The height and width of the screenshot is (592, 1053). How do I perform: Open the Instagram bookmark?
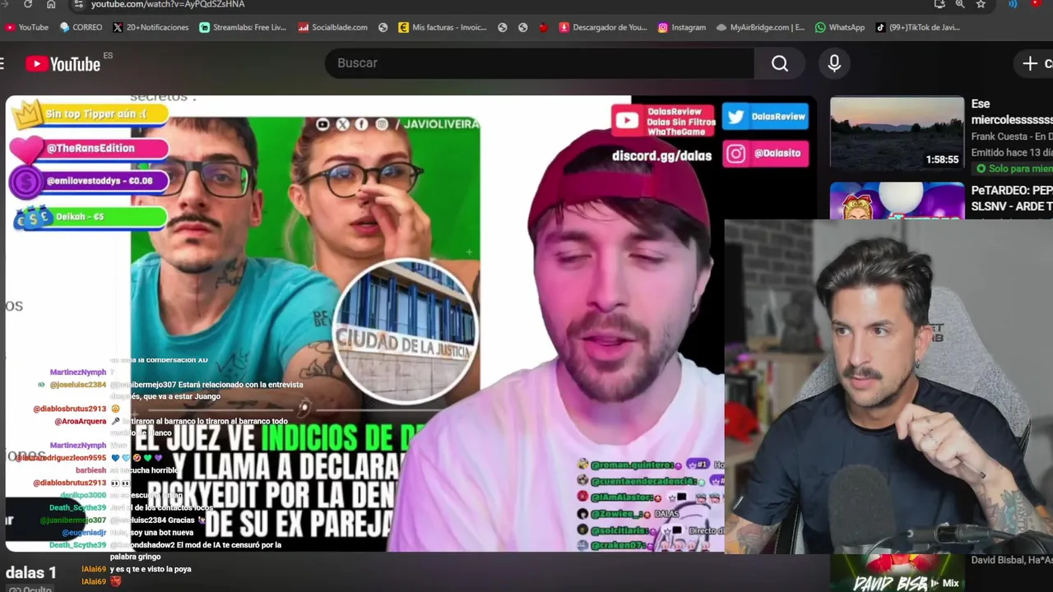682,27
